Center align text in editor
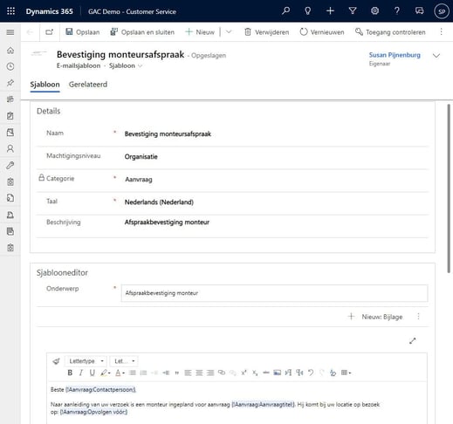The image size is (453, 424). [199, 373]
